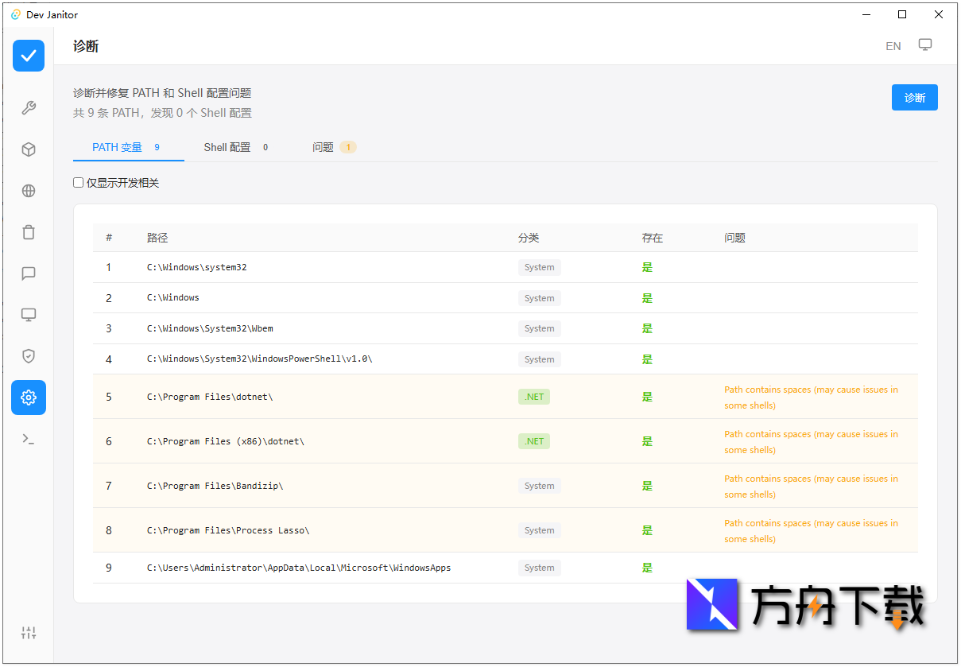Viewport: 961px width, 667px height.
Task: Select the monitor icon in left sidebar
Action: 29,315
